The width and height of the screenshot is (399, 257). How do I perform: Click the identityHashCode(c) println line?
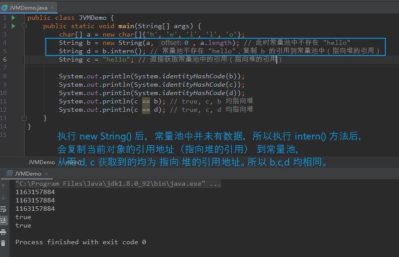point(152,84)
